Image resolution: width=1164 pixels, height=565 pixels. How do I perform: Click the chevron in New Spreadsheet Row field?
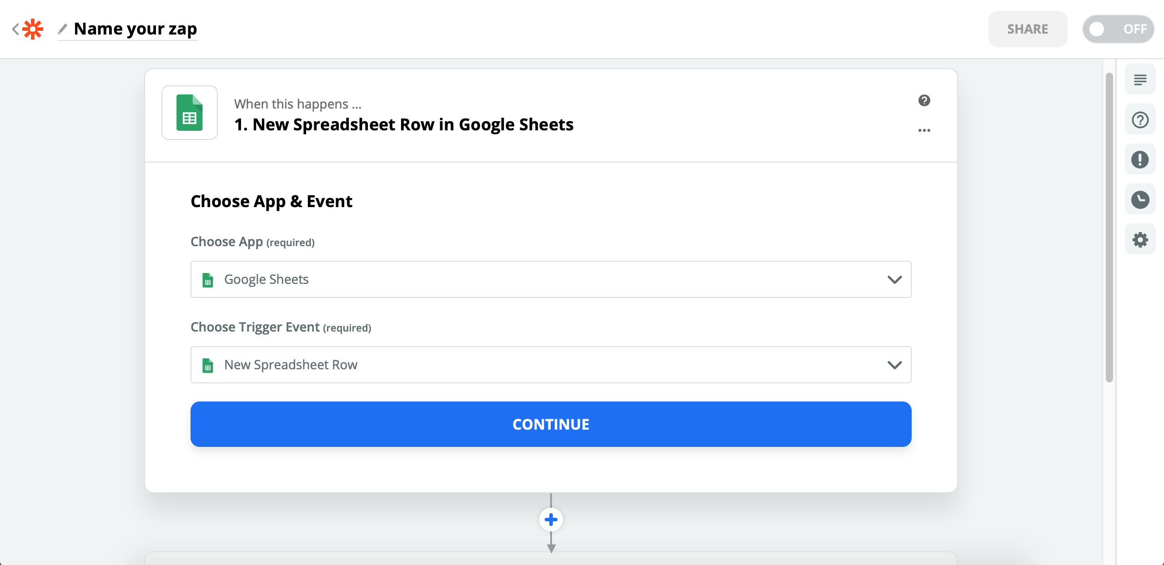tap(894, 365)
